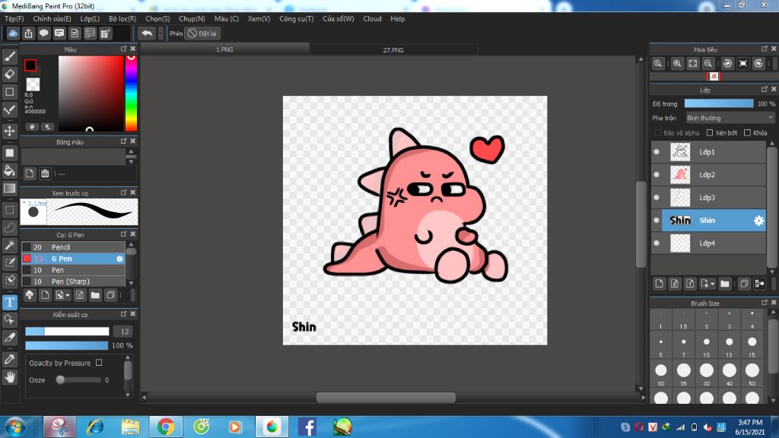Select the Pen (Sharp) brush
779x438 pixels.
coord(73,281)
